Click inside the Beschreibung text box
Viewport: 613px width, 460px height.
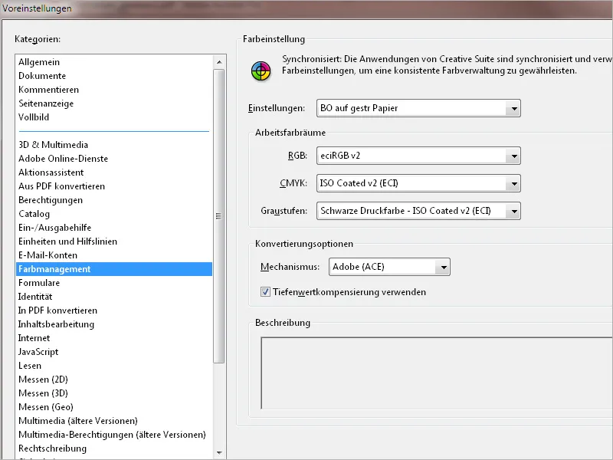click(x=437, y=373)
